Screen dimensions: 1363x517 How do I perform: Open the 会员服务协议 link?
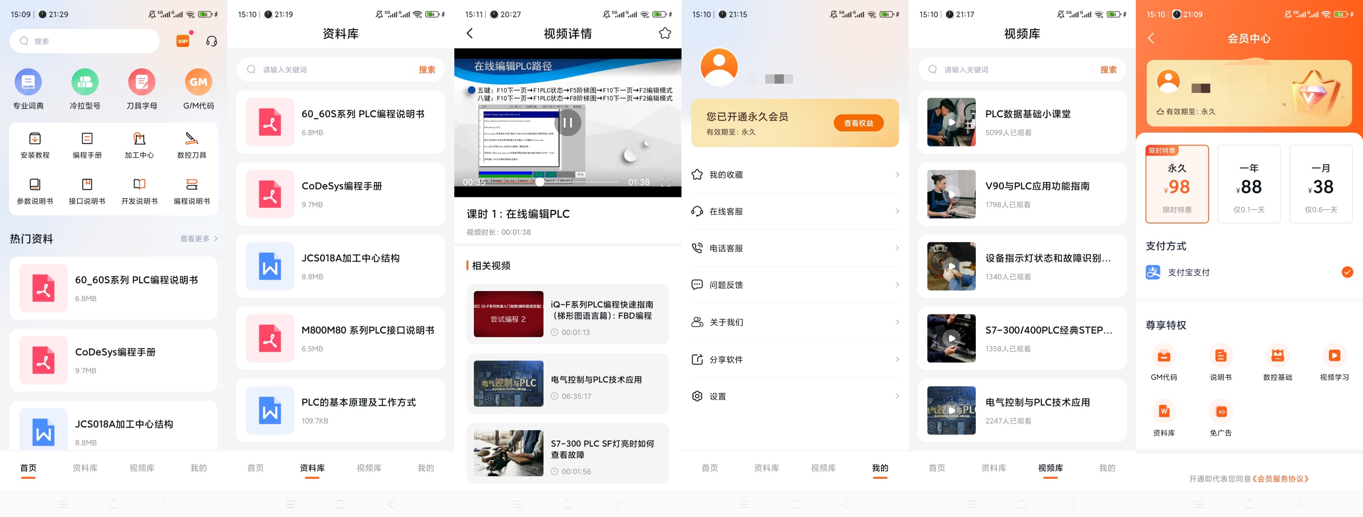click(x=1280, y=479)
